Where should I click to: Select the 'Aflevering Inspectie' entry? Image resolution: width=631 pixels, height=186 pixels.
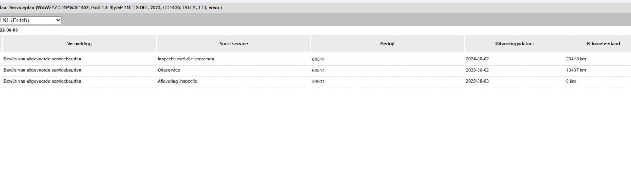[x=177, y=81]
